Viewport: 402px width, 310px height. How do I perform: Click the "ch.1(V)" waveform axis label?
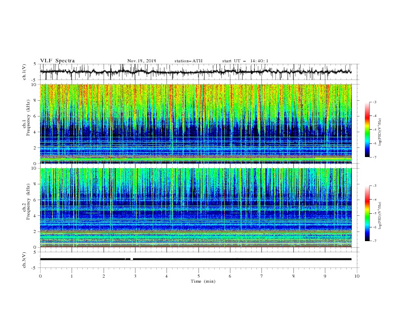pyautogui.click(x=24, y=72)
